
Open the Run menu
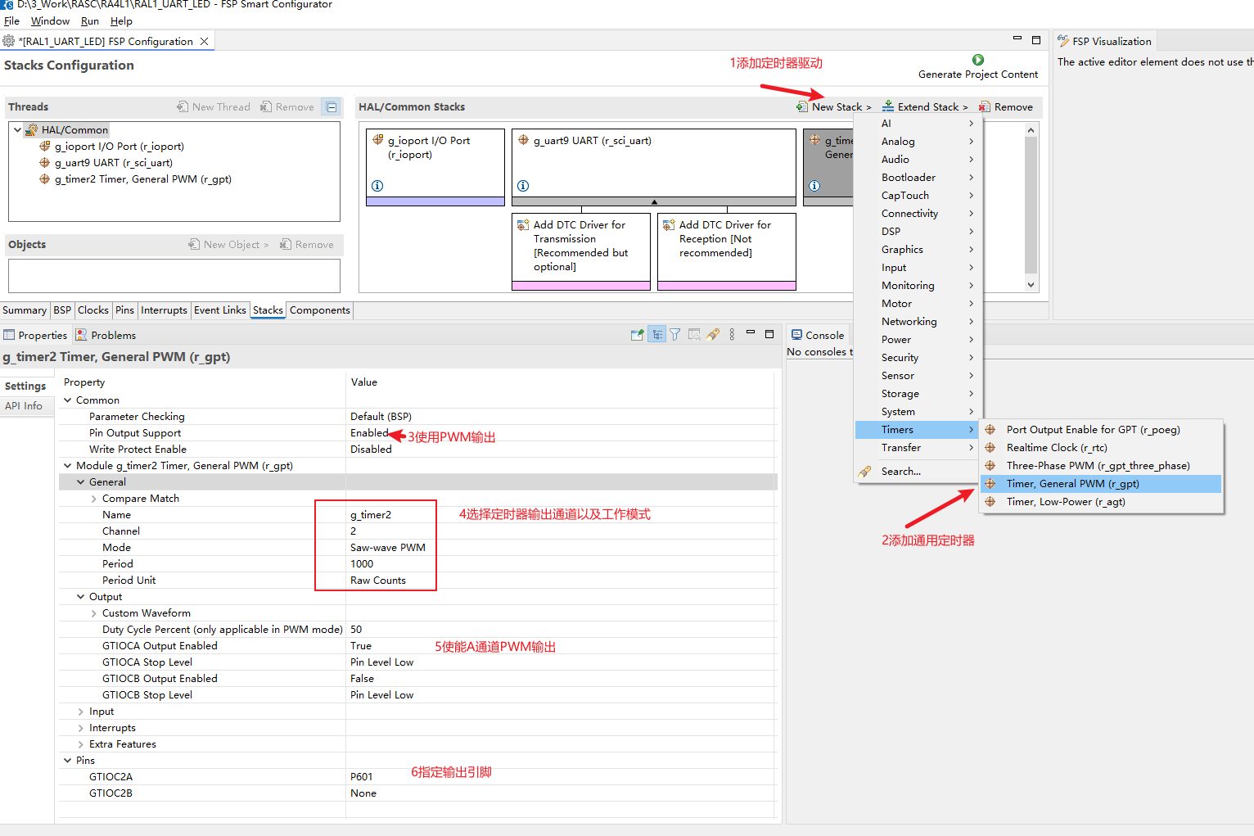coord(90,21)
